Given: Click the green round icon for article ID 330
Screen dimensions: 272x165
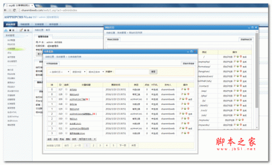Looking at the screenshot, I should 185,118.
